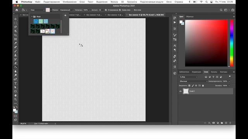Open the pattern picker arrow
The width and height of the screenshot is (248, 139).
click(51, 10)
